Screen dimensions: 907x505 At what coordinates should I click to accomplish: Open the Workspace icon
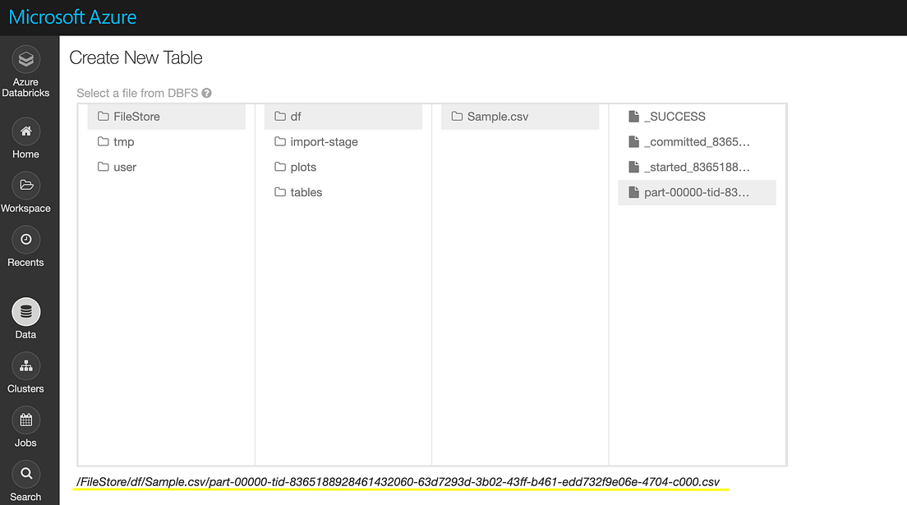pyautogui.click(x=25, y=186)
